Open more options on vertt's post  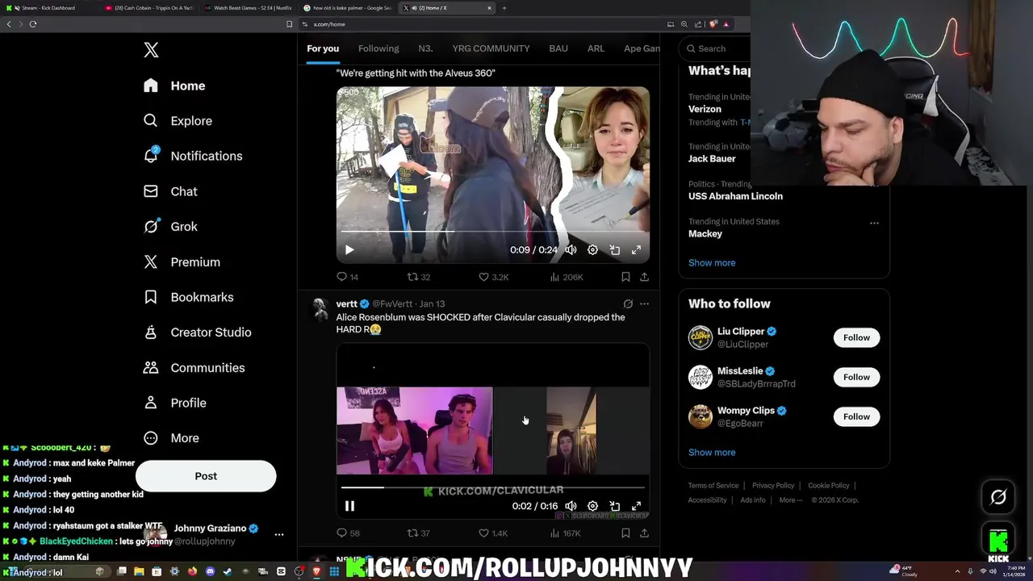tap(644, 304)
